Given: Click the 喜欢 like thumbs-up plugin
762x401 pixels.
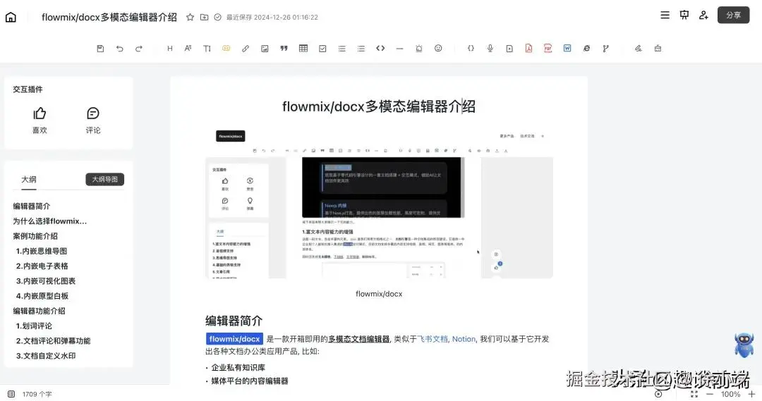Looking at the screenshot, I should tap(40, 120).
